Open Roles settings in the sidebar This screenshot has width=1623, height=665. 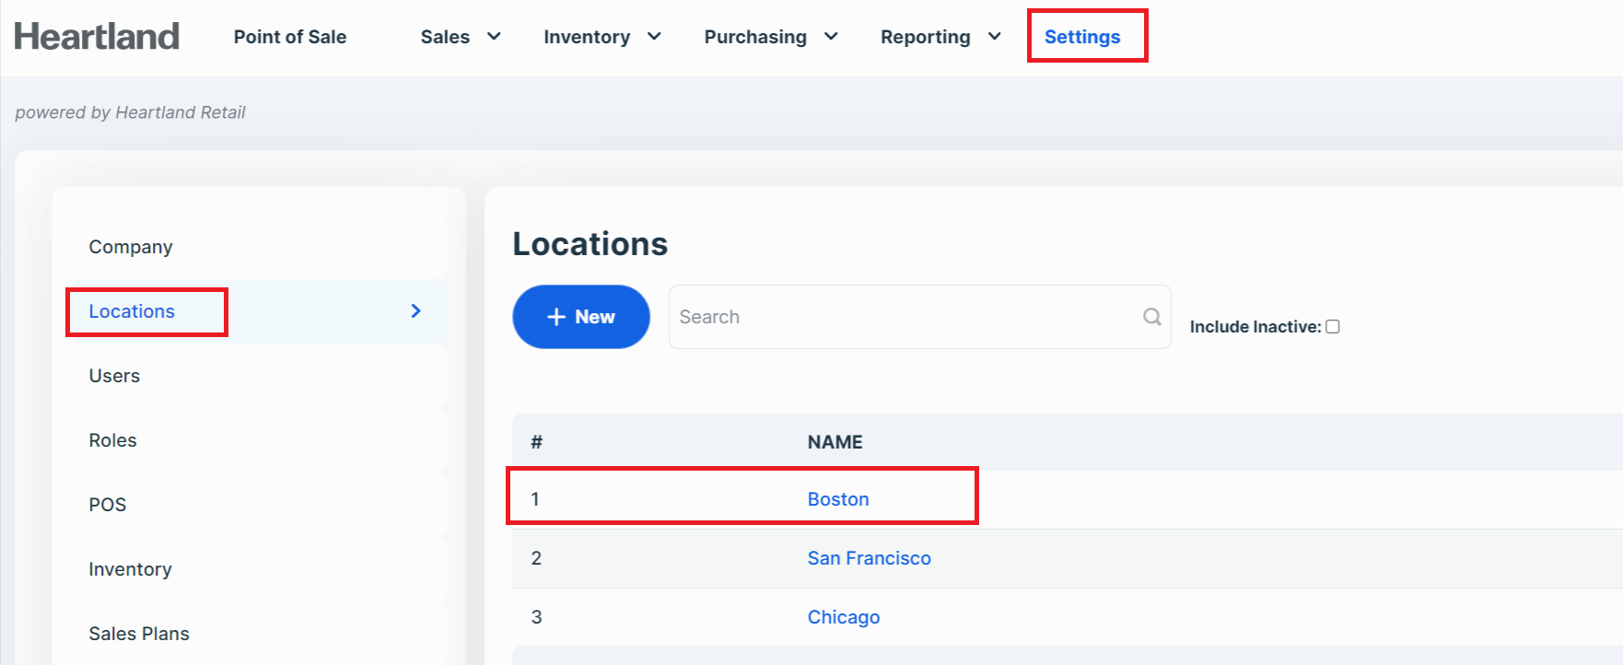[x=112, y=440]
